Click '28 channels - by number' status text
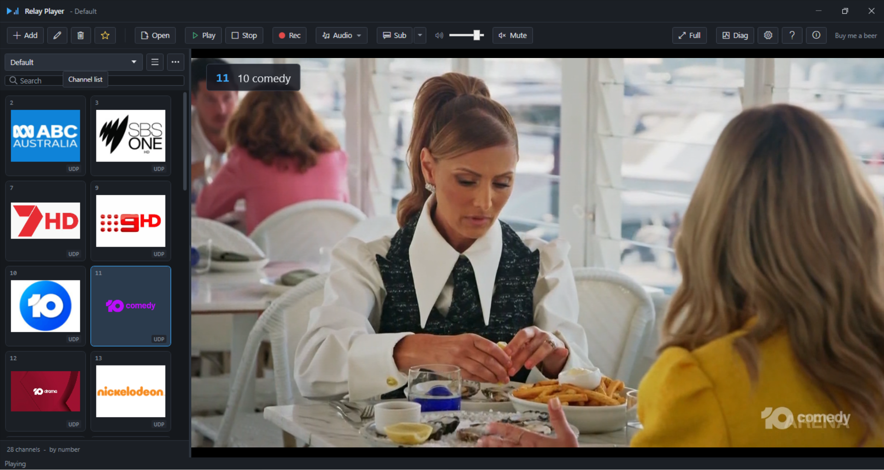884x470 pixels. pyautogui.click(x=43, y=449)
